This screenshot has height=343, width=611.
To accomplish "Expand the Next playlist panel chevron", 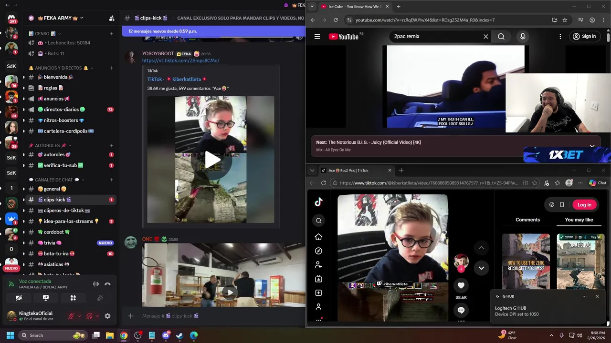I will 592,146.
